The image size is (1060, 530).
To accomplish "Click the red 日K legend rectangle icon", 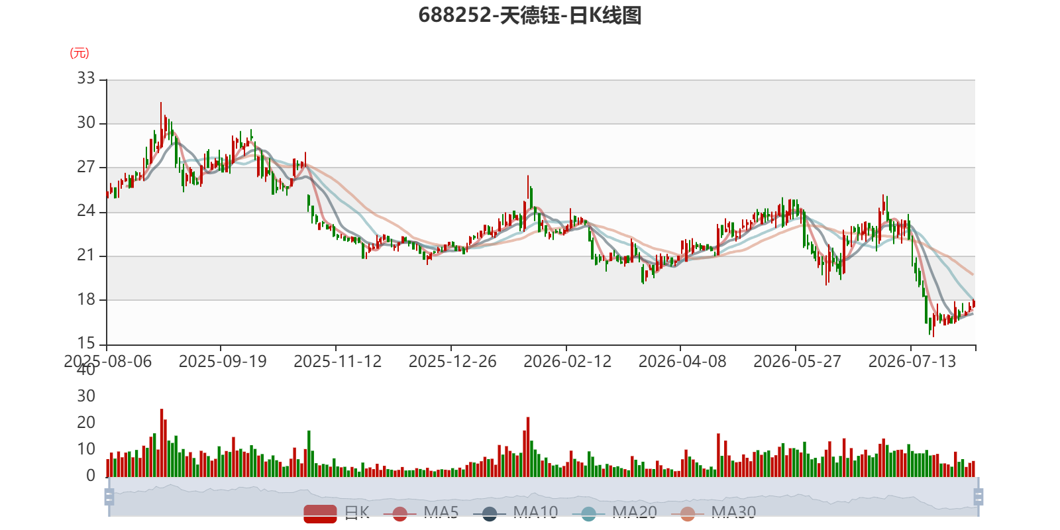I will 321,513.
